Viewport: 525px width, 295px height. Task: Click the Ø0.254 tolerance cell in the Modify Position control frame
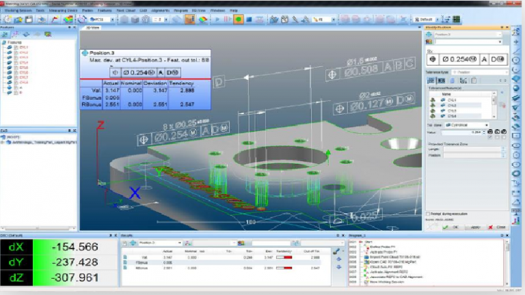pos(459,59)
